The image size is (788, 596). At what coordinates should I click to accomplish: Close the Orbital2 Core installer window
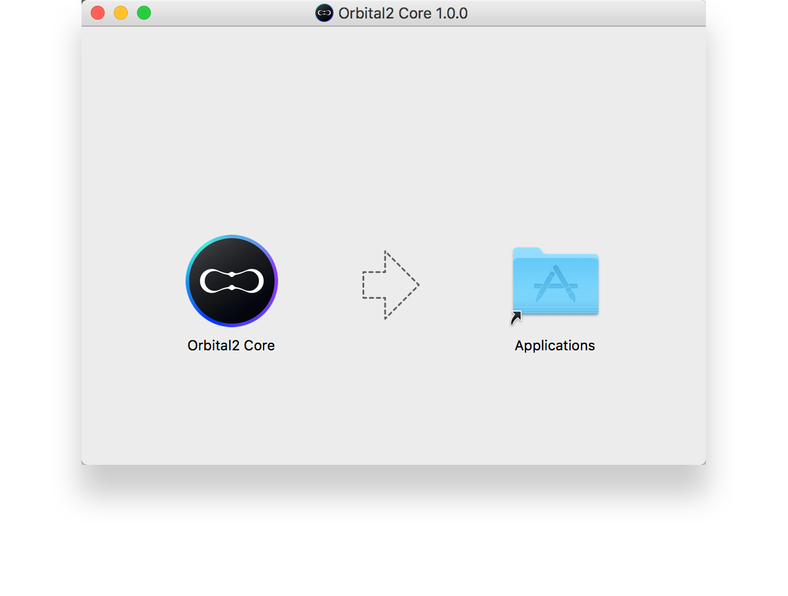(x=98, y=13)
